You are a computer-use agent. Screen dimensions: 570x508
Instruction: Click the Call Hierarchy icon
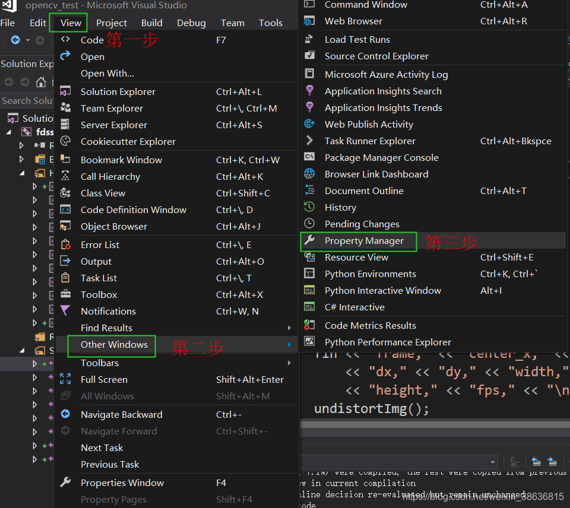point(65,176)
